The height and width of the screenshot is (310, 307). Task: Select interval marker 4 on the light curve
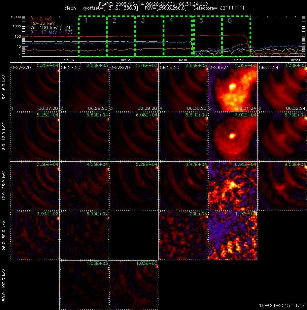point(171,20)
